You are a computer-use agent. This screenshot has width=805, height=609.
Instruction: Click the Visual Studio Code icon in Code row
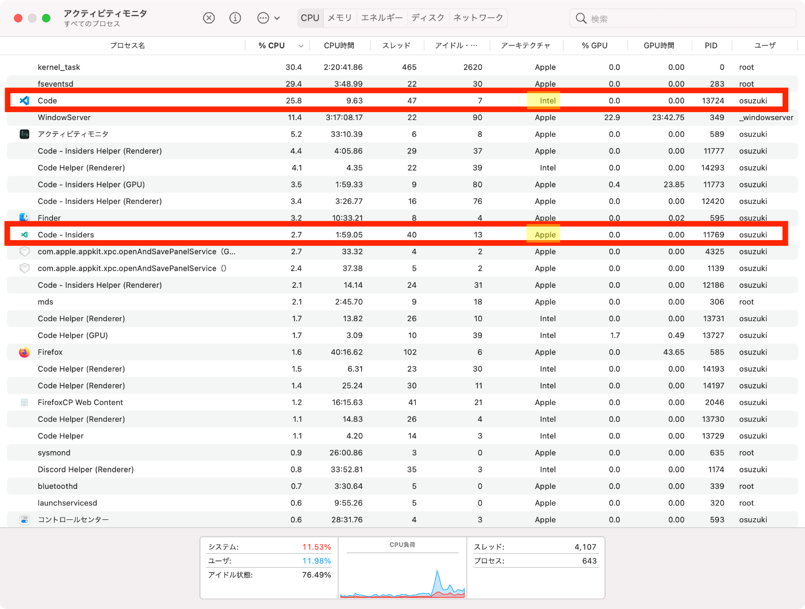click(x=24, y=101)
